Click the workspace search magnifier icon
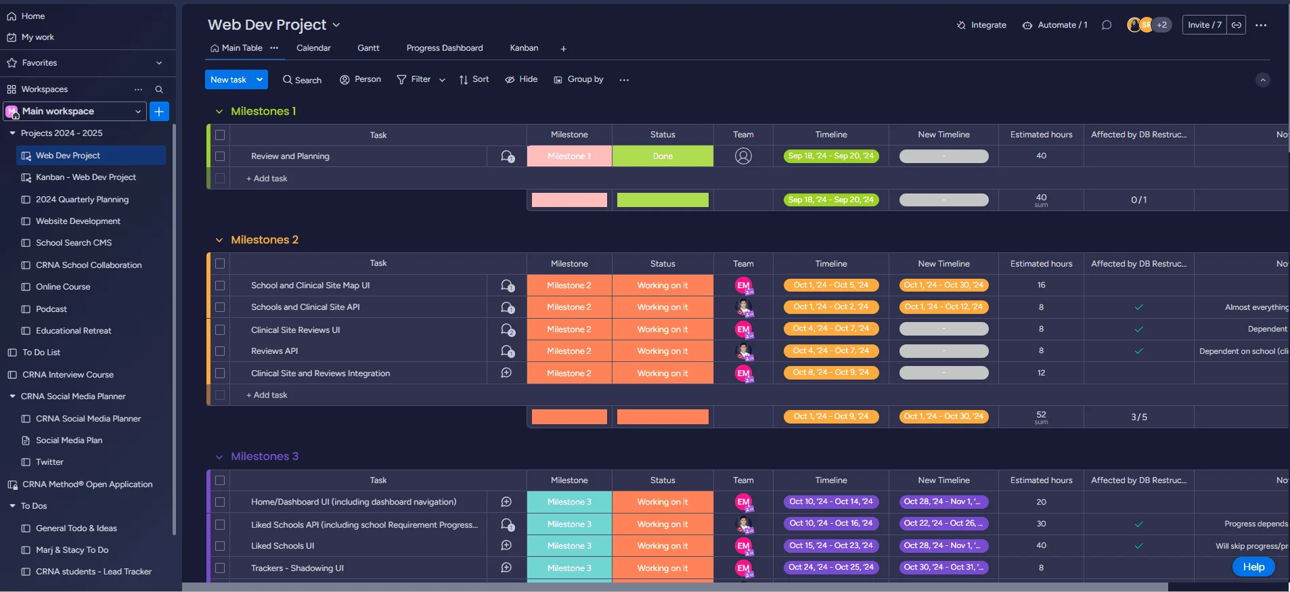This screenshot has width=1290, height=592. point(159,89)
